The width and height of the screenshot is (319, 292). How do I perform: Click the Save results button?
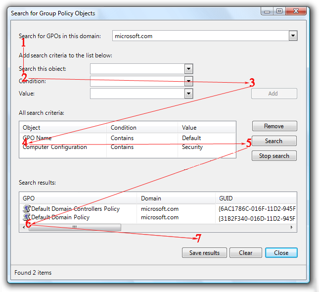coord(204,253)
